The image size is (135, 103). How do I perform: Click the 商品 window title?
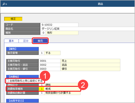100,4
